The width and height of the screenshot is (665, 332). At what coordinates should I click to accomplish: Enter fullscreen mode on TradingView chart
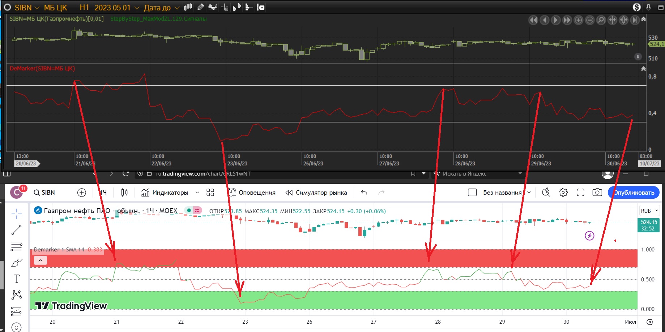tap(580, 193)
